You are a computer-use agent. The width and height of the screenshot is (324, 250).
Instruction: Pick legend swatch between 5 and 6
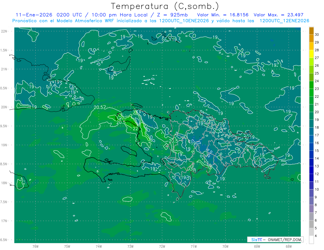tap(311, 224)
